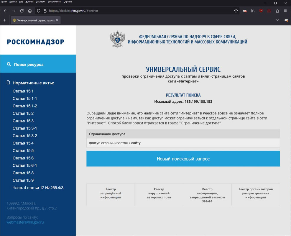Click the forward navigation arrow
The image size is (291, 236).
[14, 11]
